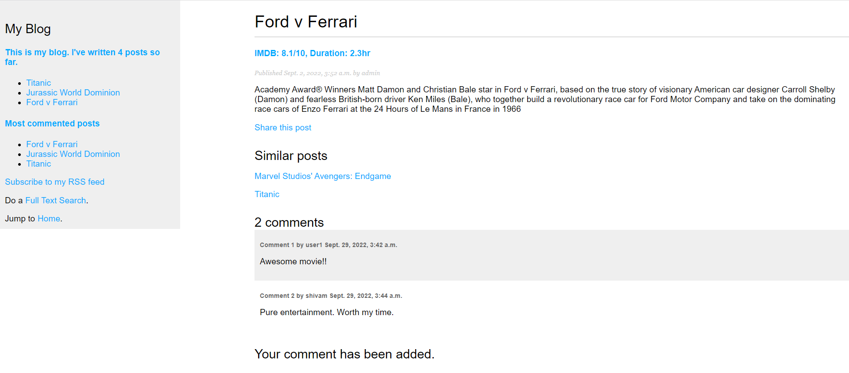Click the Share this post link
Image resolution: width=849 pixels, height=373 pixels.
click(283, 128)
